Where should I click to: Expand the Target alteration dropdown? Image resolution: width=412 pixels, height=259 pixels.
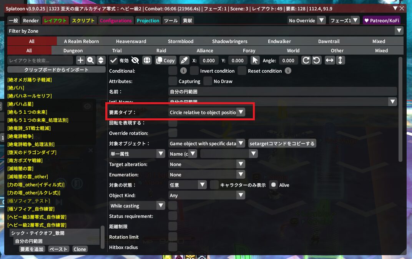click(x=207, y=164)
